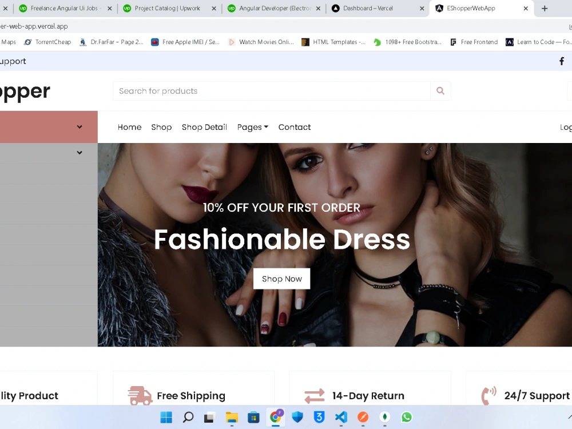Click the 14-Day Return text
Image resolution: width=572 pixels, height=429 pixels.
click(368, 396)
